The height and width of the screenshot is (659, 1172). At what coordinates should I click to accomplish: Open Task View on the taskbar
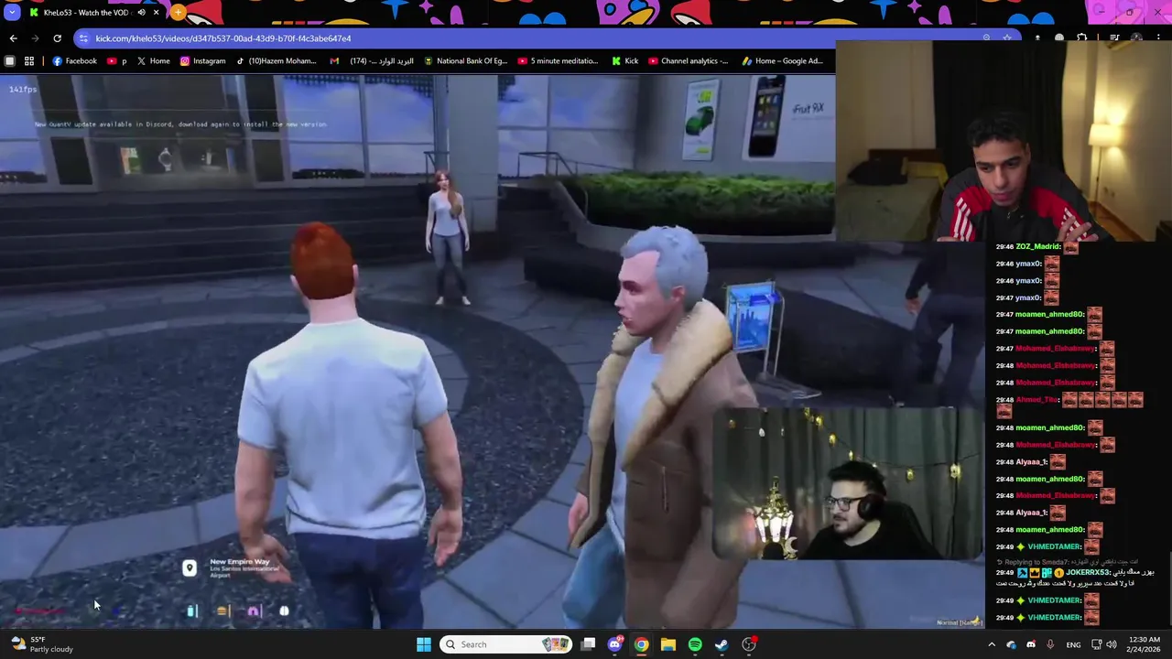588,644
